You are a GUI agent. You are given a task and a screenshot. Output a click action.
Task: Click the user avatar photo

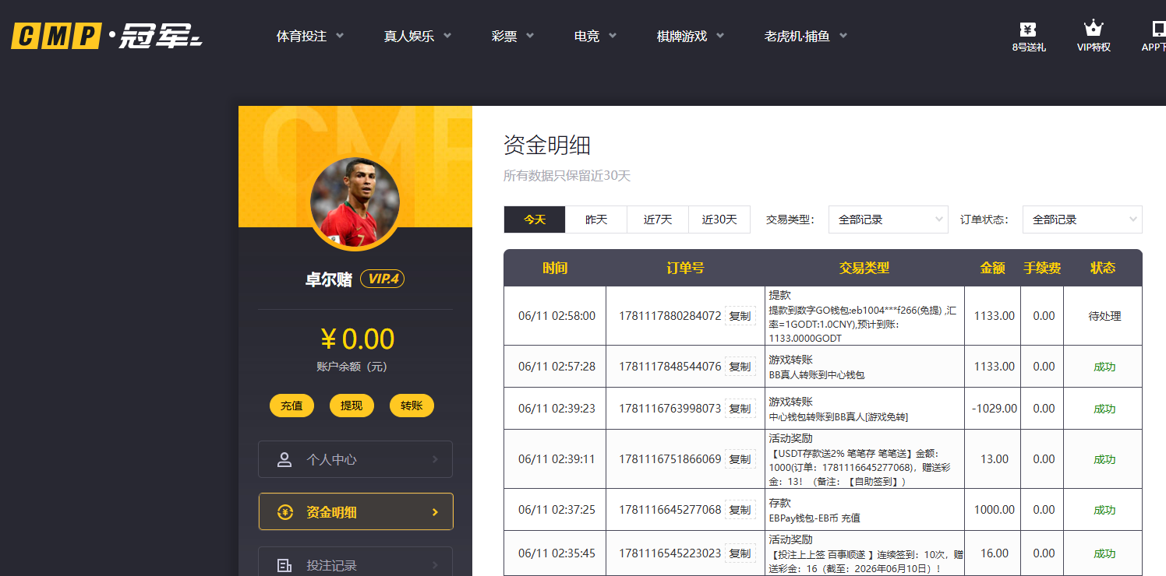pos(355,203)
